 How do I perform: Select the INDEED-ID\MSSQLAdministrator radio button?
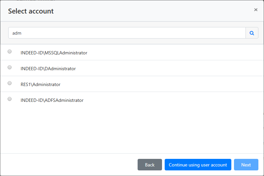coord(10,51)
